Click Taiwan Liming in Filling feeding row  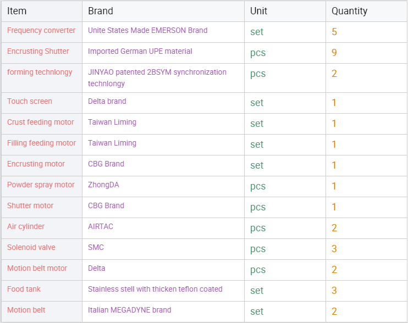coord(112,143)
